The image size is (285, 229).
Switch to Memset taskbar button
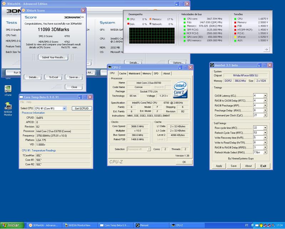point(151,225)
